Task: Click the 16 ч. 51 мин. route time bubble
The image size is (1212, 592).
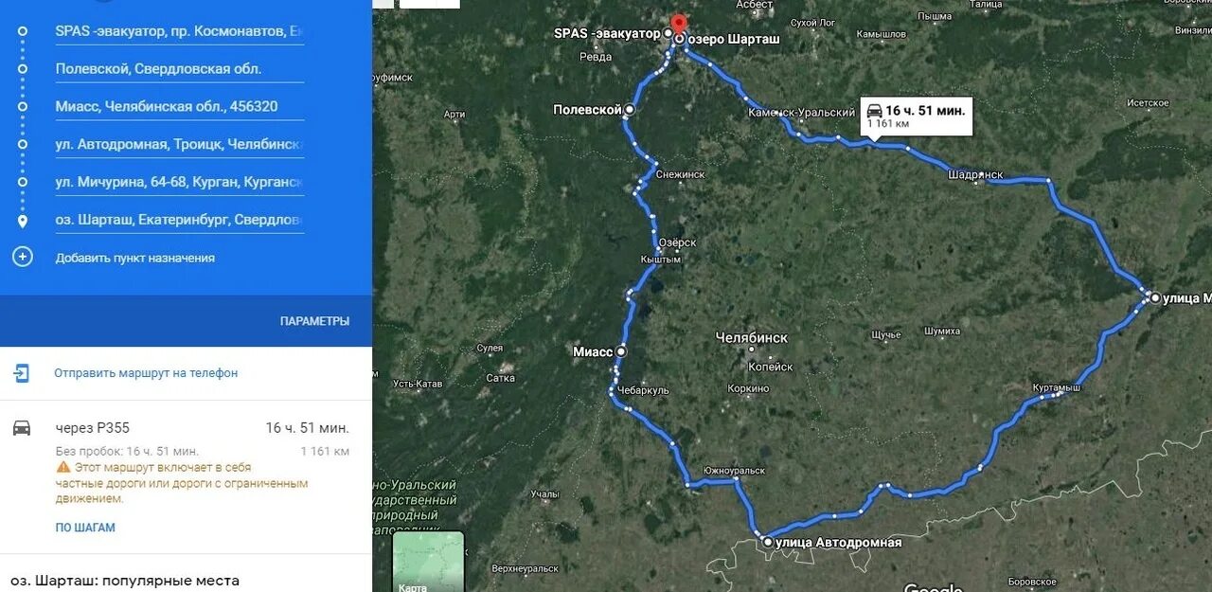Action: [916, 117]
